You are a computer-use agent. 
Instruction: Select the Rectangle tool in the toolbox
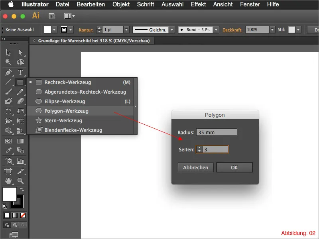click(x=20, y=82)
